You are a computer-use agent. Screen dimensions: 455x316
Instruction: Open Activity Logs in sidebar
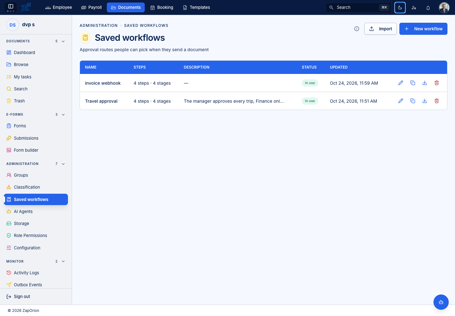point(36,273)
